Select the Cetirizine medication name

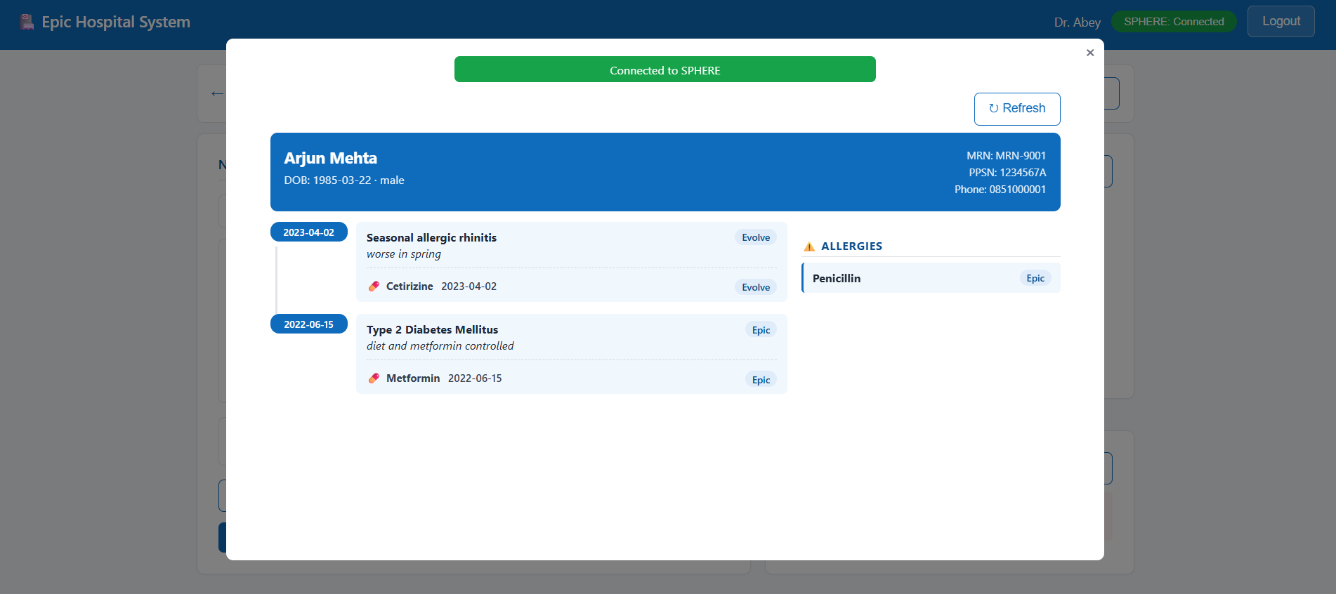[410, 286]
